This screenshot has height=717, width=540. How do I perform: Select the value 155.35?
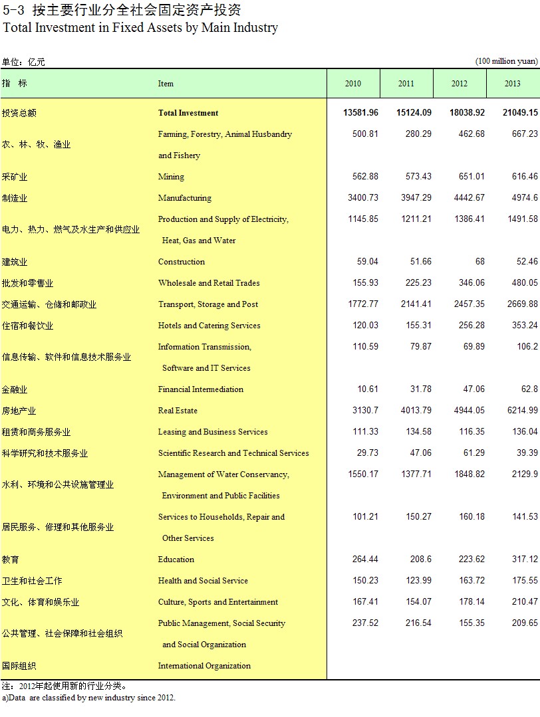click(x=472, y=623)
